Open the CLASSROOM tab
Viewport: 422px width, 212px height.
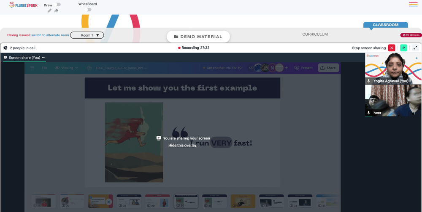pyautogui.click(x=385, y=25)
